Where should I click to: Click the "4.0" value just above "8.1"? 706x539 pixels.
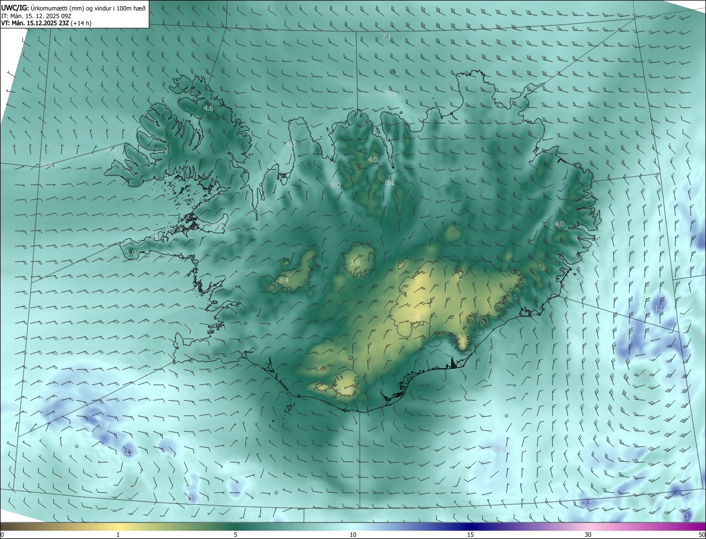(x=373, y=159)
